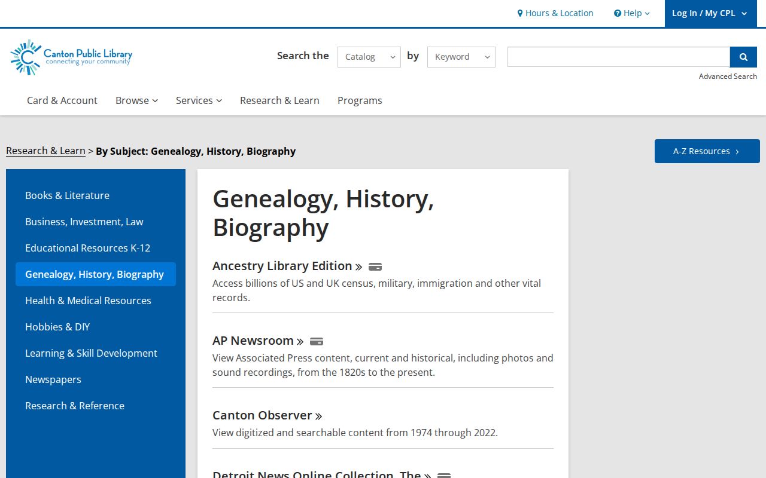
Task: Open the Catalog search scope dropdown
Action: click(x=369, y=57)
